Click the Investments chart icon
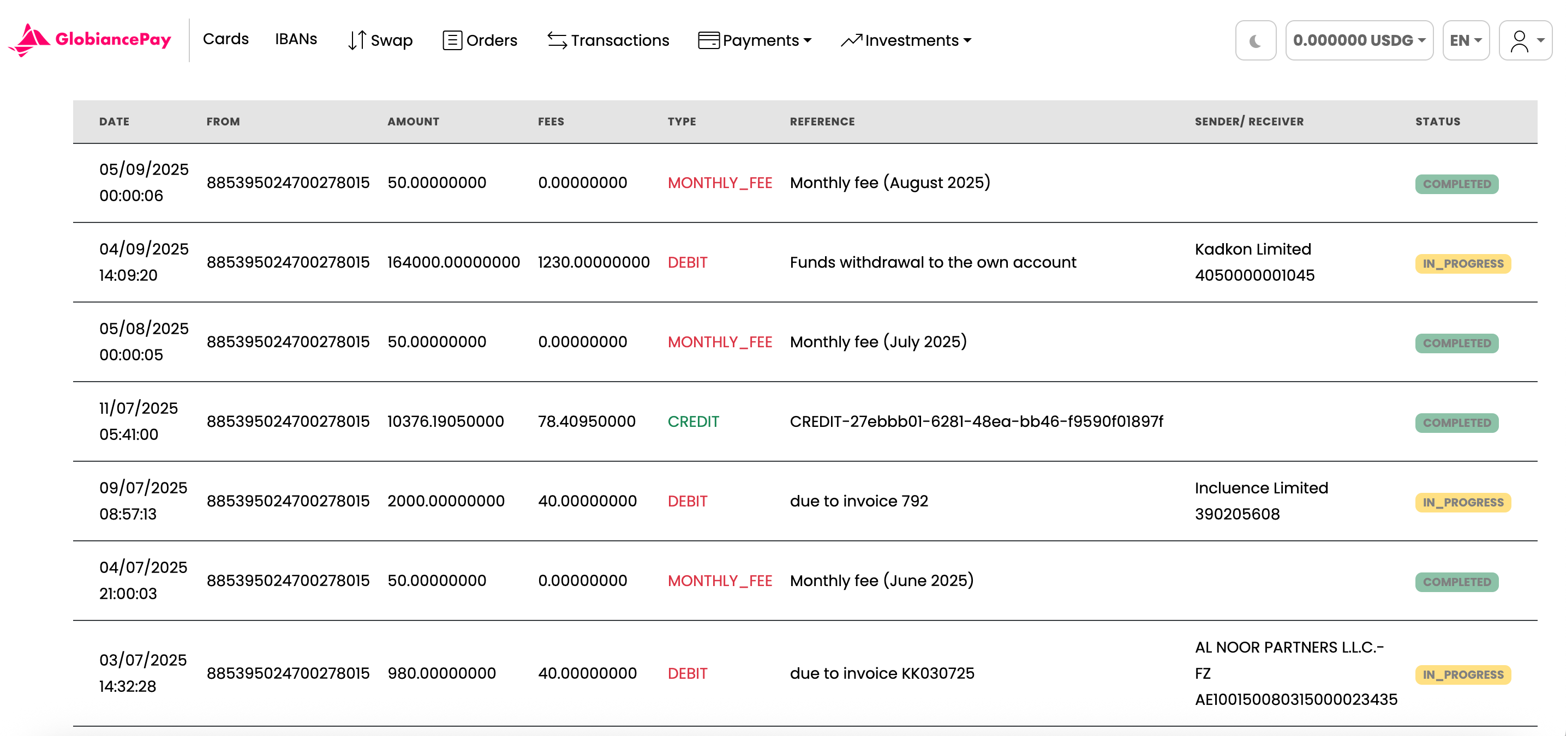 coord(851,41)
